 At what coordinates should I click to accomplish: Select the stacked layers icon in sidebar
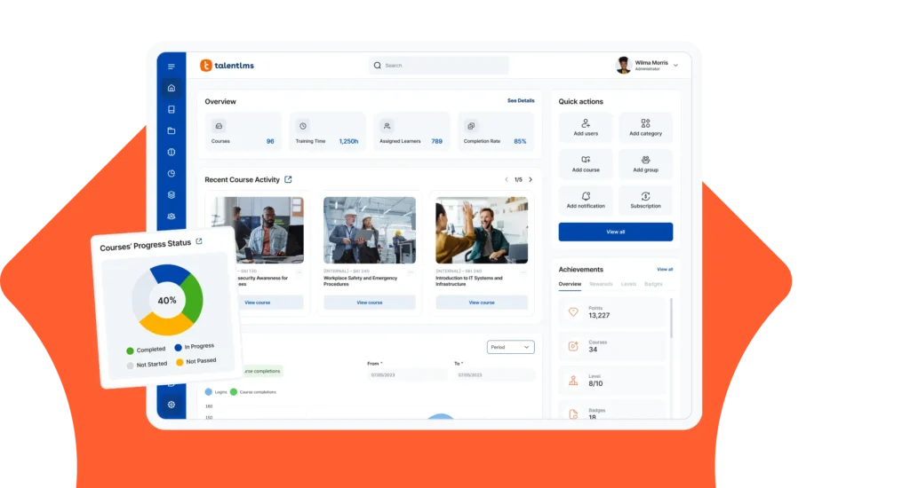tap(172, 194)
